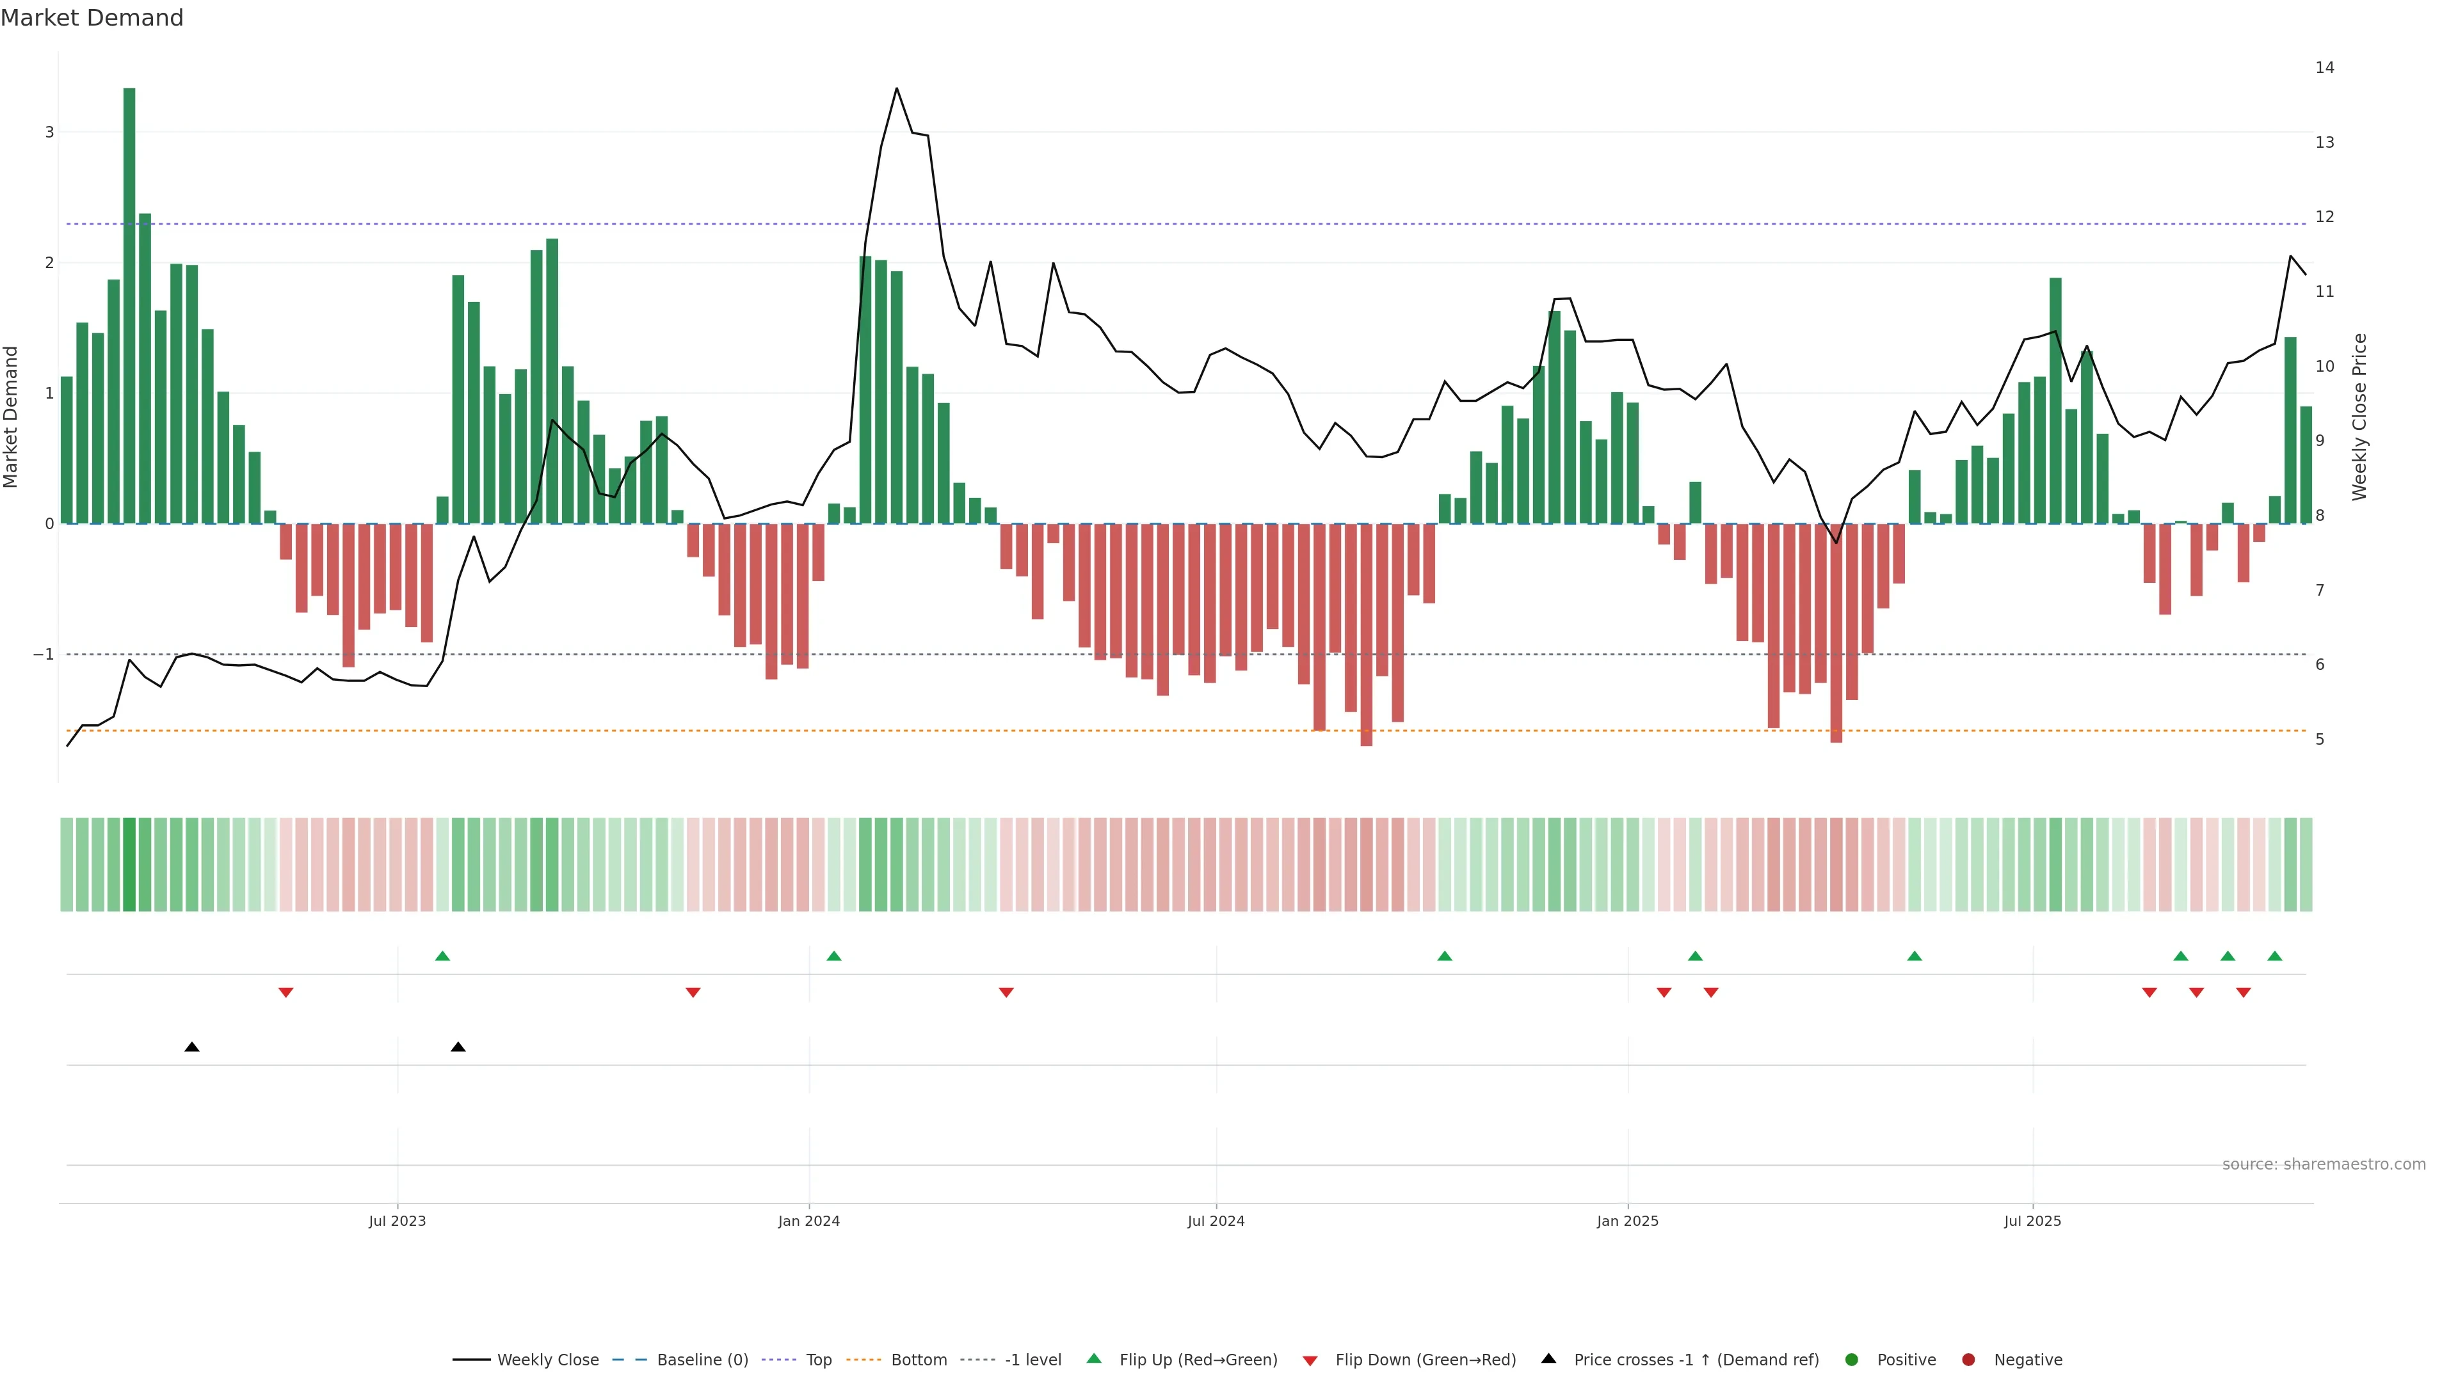Screen dimensions: 2458x1382
Task: Click the source: sharemaestro.com text
Action: coord(2324,1164)
